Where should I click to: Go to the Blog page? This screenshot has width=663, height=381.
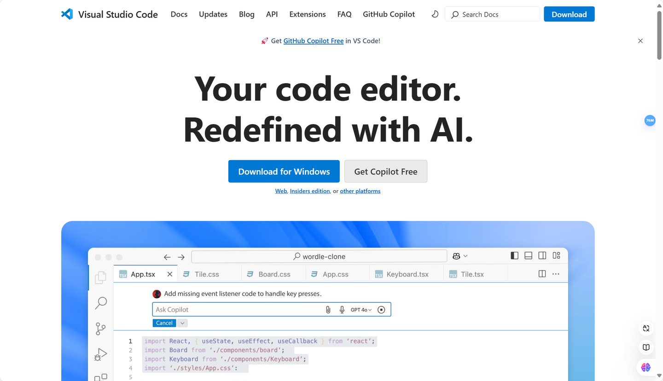tap(247, 14)
